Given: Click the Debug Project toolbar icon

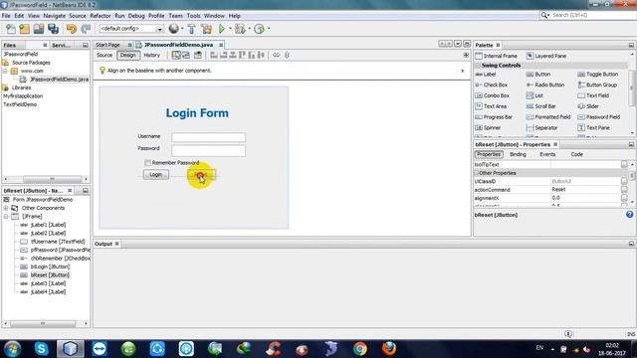Looking at the screenshot, I should (240, 29).
